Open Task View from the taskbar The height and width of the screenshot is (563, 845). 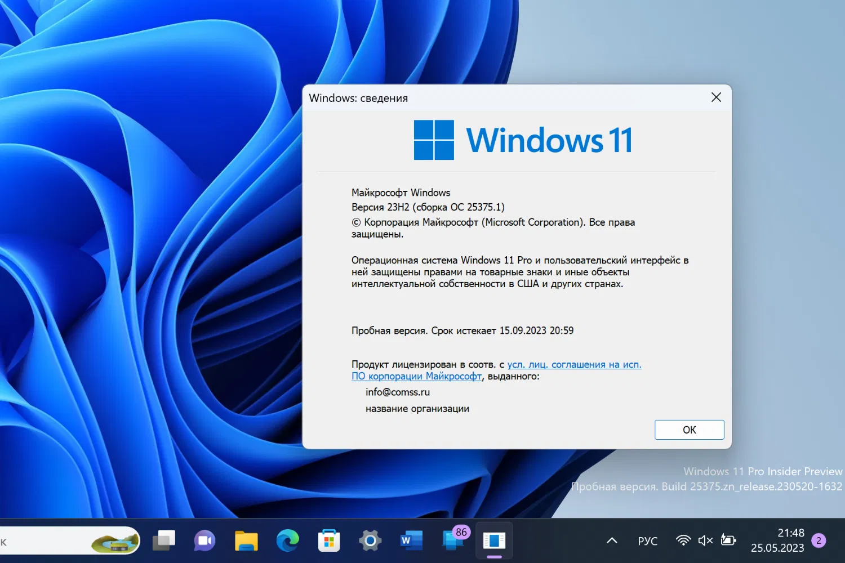[163, 540]
